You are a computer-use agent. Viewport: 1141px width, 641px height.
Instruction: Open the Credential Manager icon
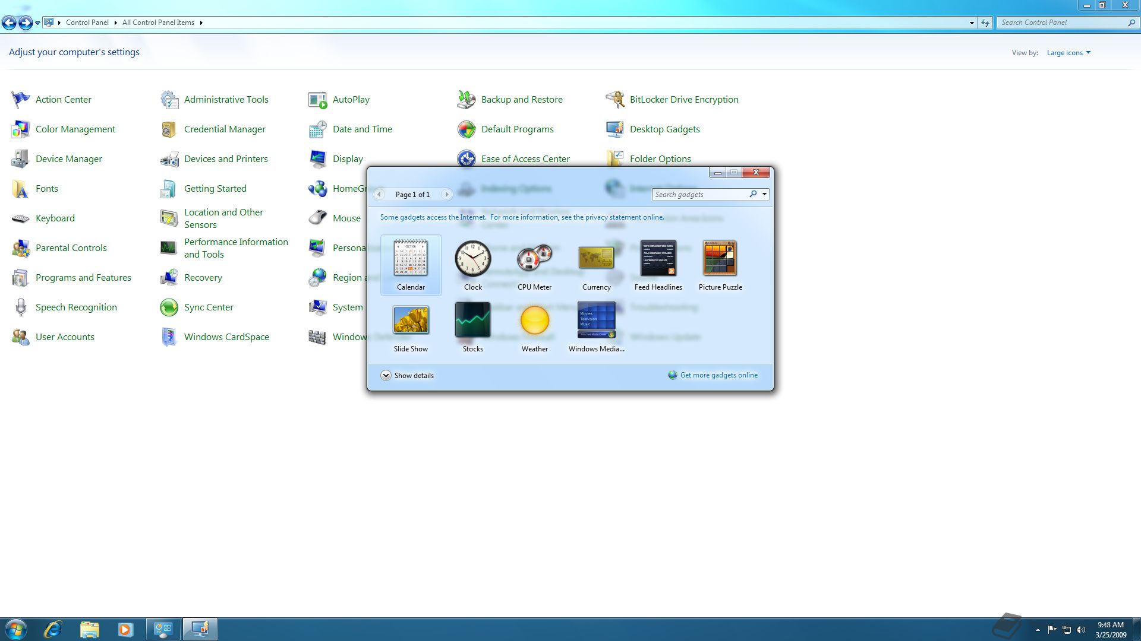pos(169,129)
